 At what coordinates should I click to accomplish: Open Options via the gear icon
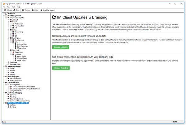[23, 10]
